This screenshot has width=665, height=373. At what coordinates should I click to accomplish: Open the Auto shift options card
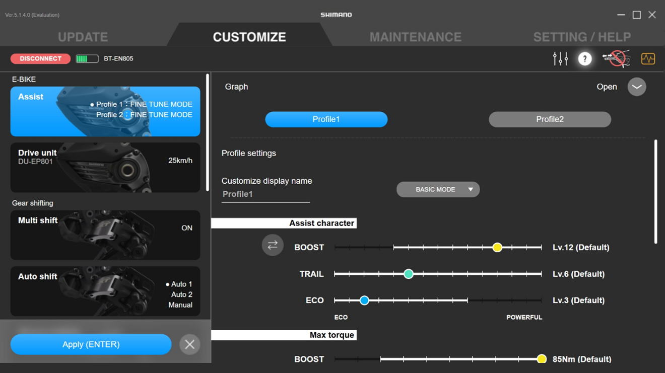pos(105,291)
